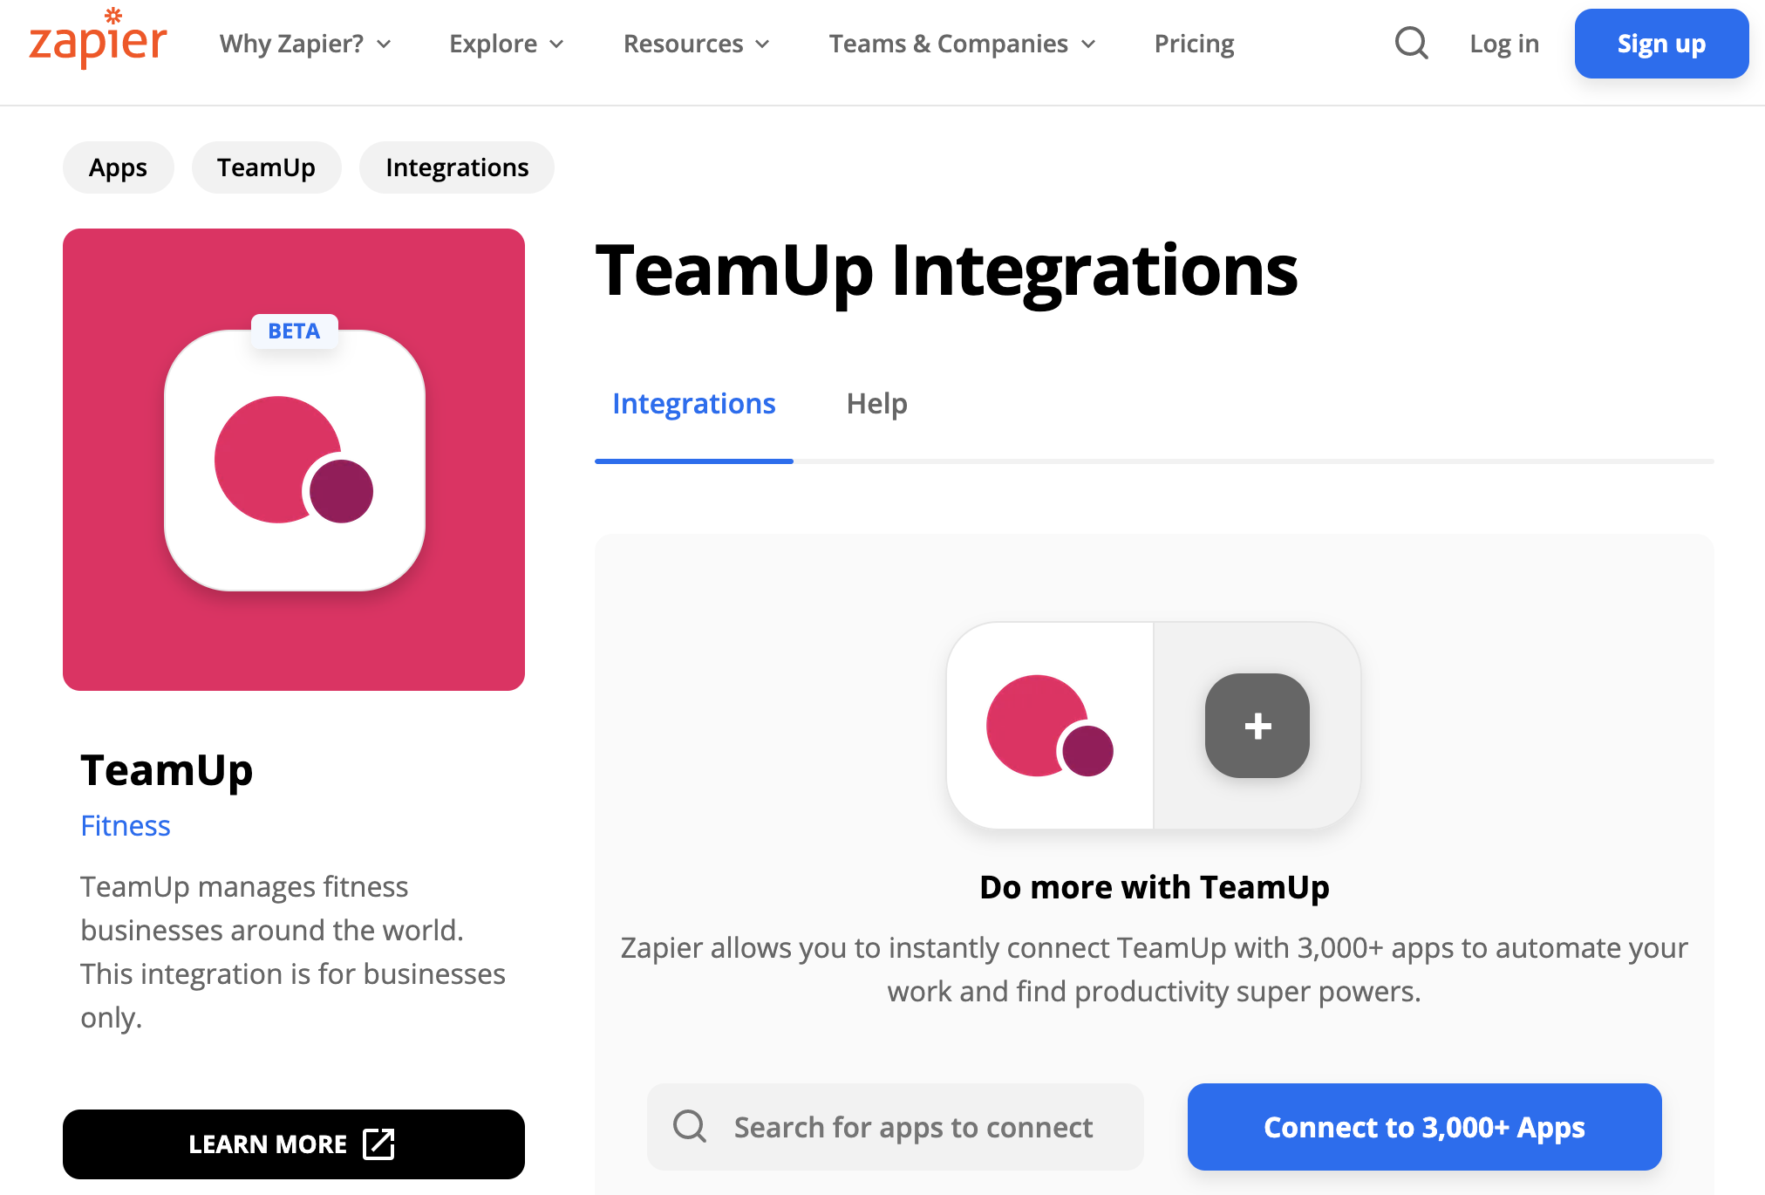The image size is (1765, 1195).
Task: Open the Fitness category link
Action: point(125,825)
